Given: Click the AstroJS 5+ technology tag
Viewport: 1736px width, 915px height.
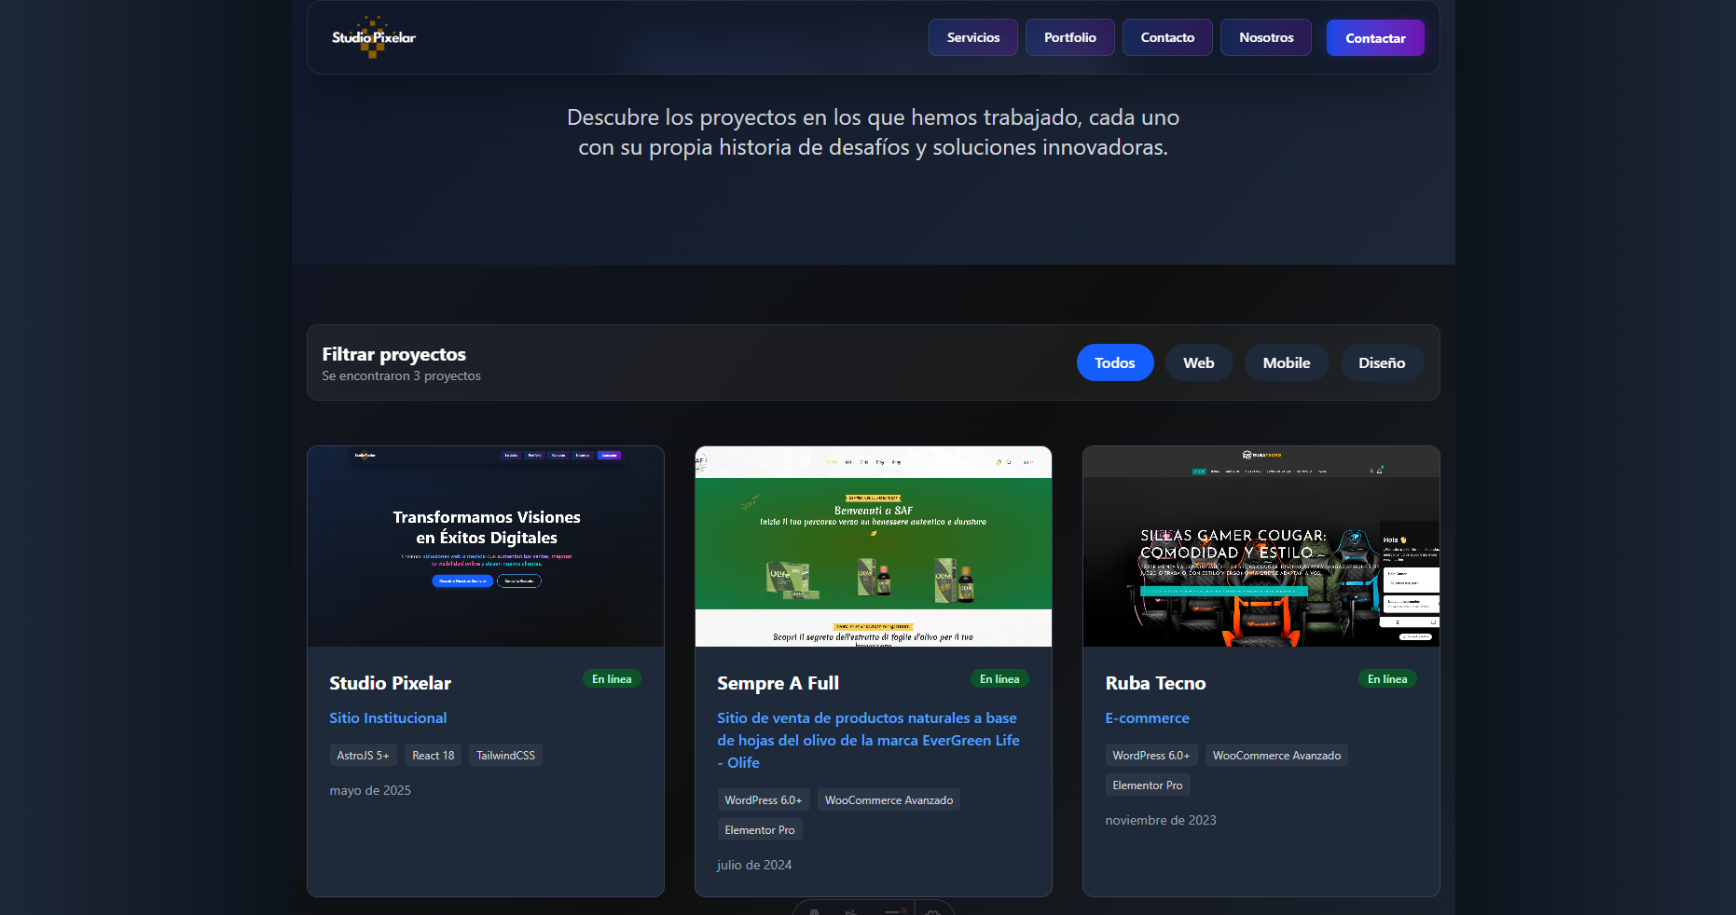Looking at the screenshot, I should pyautogui.click(x=363, y=756).
